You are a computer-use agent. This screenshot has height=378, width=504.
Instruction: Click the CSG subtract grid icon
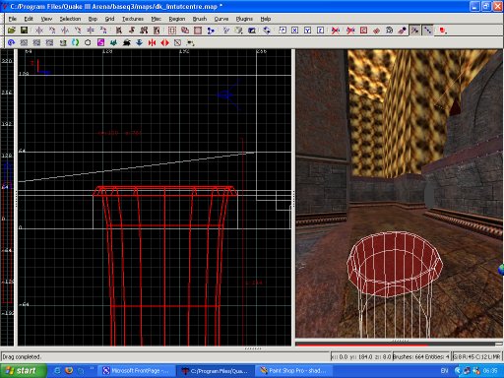172,31
